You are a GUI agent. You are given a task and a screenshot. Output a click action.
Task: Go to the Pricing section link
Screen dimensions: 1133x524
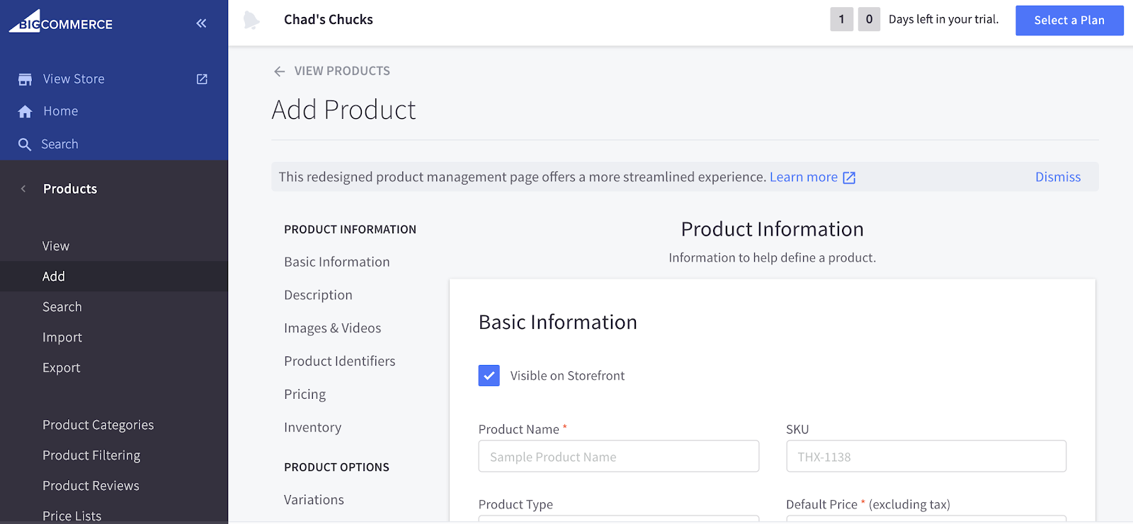point(304,395)
